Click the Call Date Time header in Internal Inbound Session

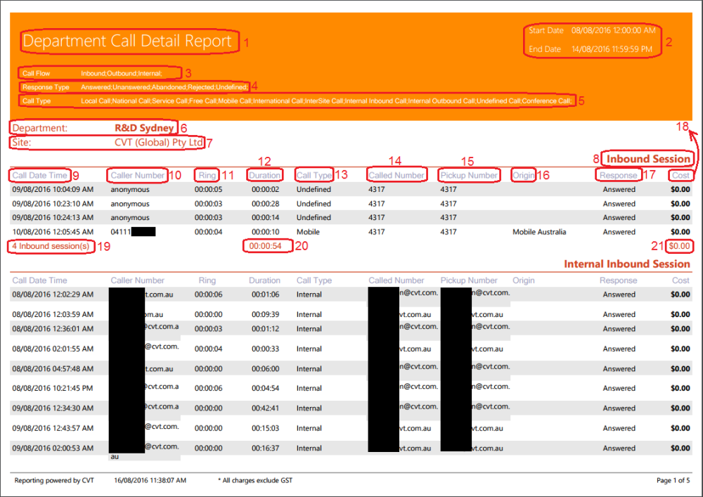(39, 280)
